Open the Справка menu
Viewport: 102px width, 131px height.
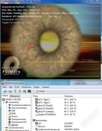click(x=45, y=87)
